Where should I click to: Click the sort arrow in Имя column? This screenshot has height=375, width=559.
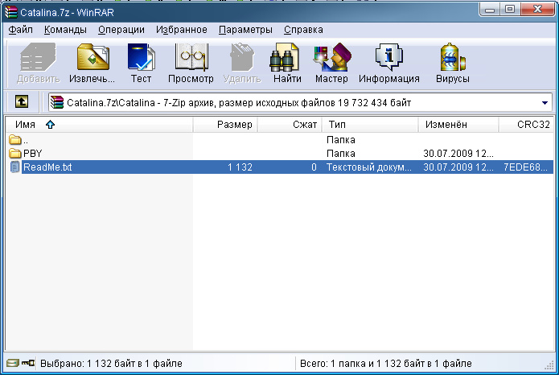(x=50, y=125)
